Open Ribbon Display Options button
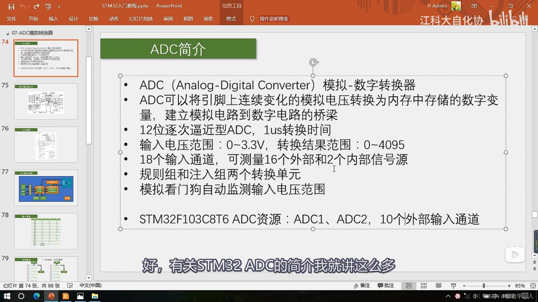 pos(474,6)
